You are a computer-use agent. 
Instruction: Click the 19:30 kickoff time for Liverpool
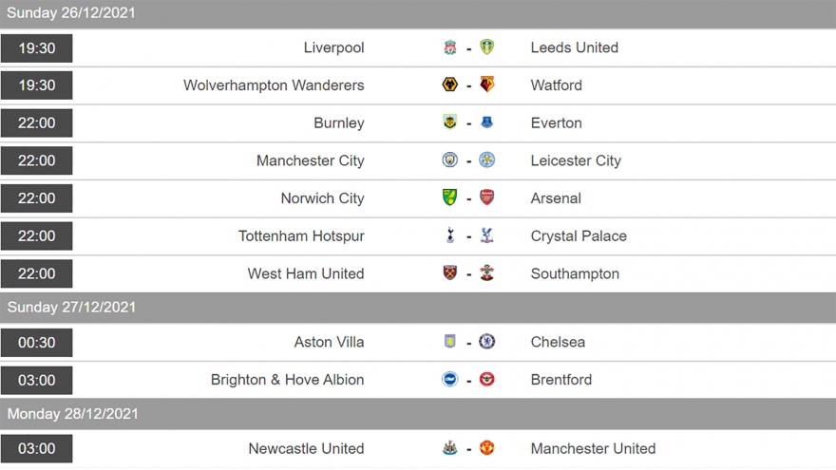(x=37, y=47)
